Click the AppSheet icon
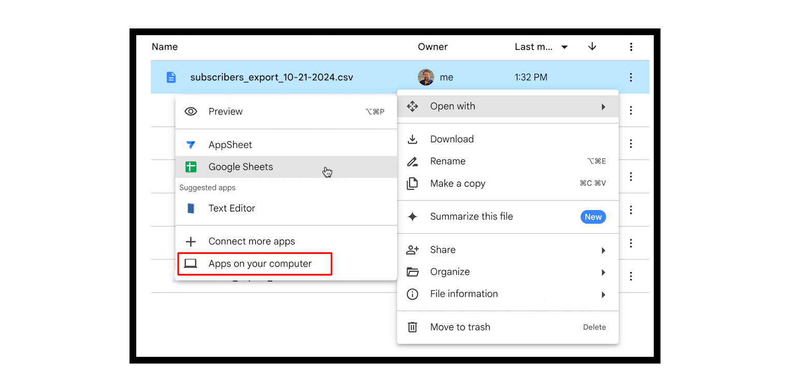790x392 pixels. tap(191, 144)
